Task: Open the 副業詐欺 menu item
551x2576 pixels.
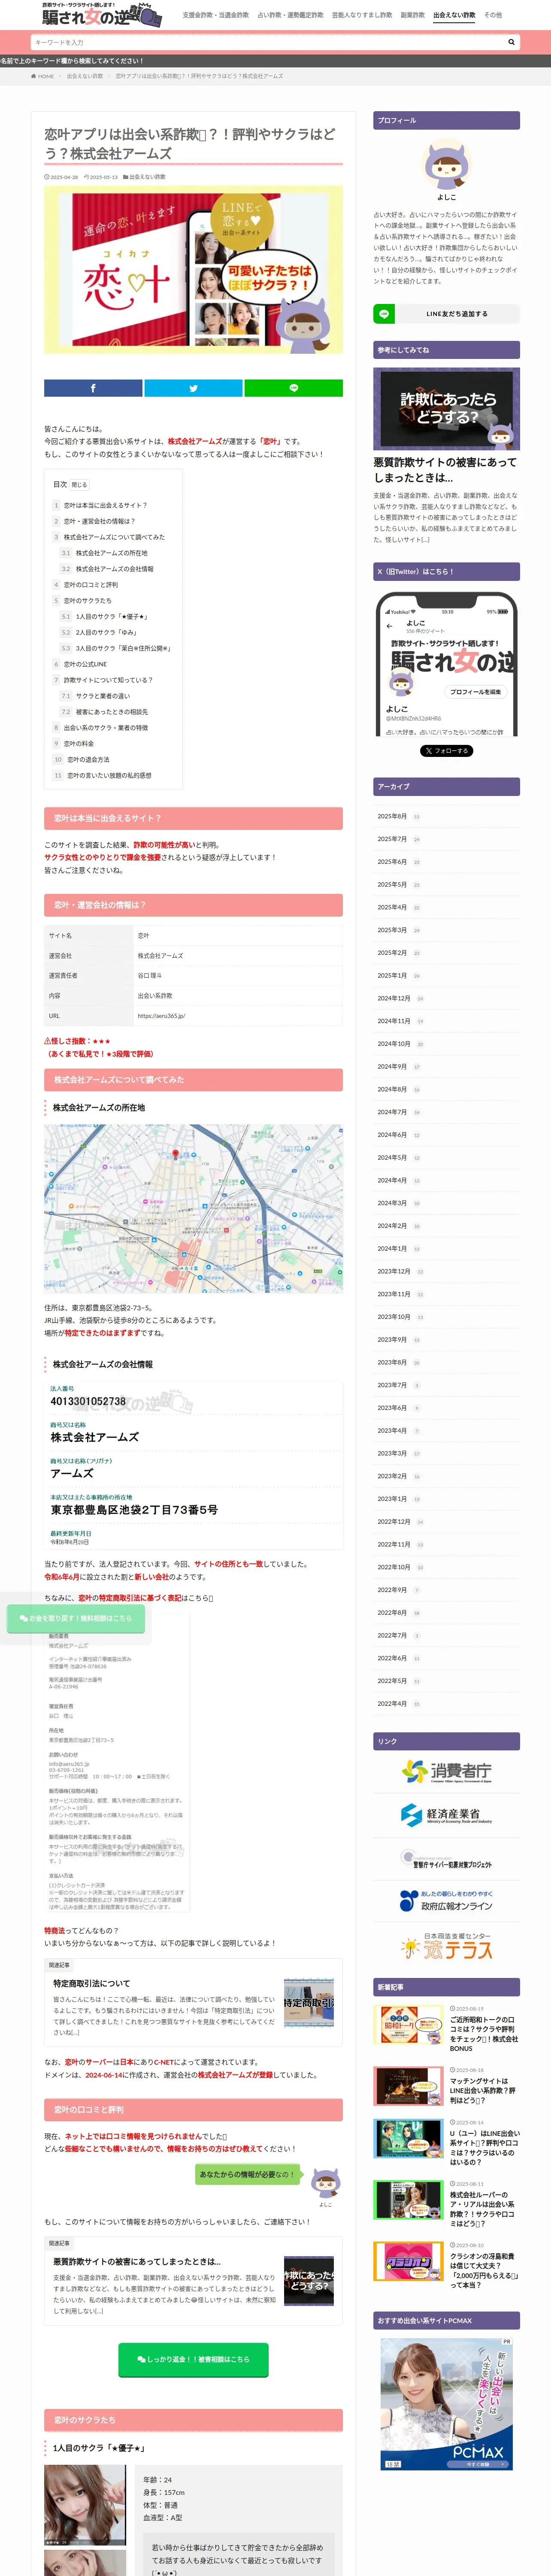Action: click(x=412, y=15)
